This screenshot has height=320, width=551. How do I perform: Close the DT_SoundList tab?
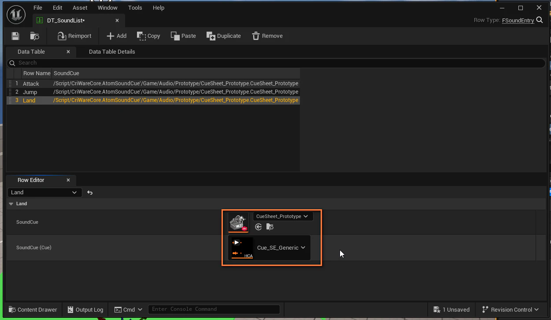click(x=117, y=21)
